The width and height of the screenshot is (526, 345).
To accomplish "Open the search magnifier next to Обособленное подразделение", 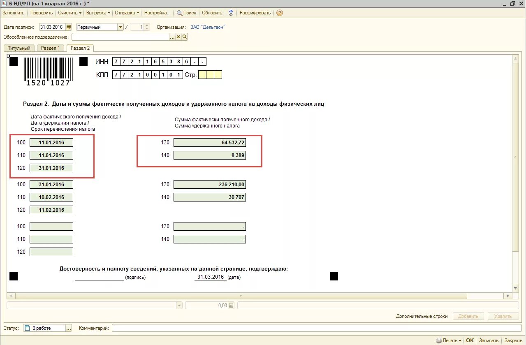I will [185, 37].
